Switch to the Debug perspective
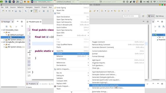This screenshot has height=93, width=166. pyautogui.click(x=160, y=16)
